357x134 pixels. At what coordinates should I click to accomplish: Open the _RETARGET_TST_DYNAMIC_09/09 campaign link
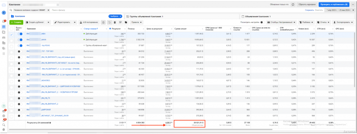point(47,115)
